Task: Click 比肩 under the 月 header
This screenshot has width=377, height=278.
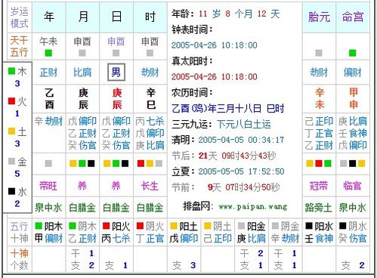Action: pos(82,73)
